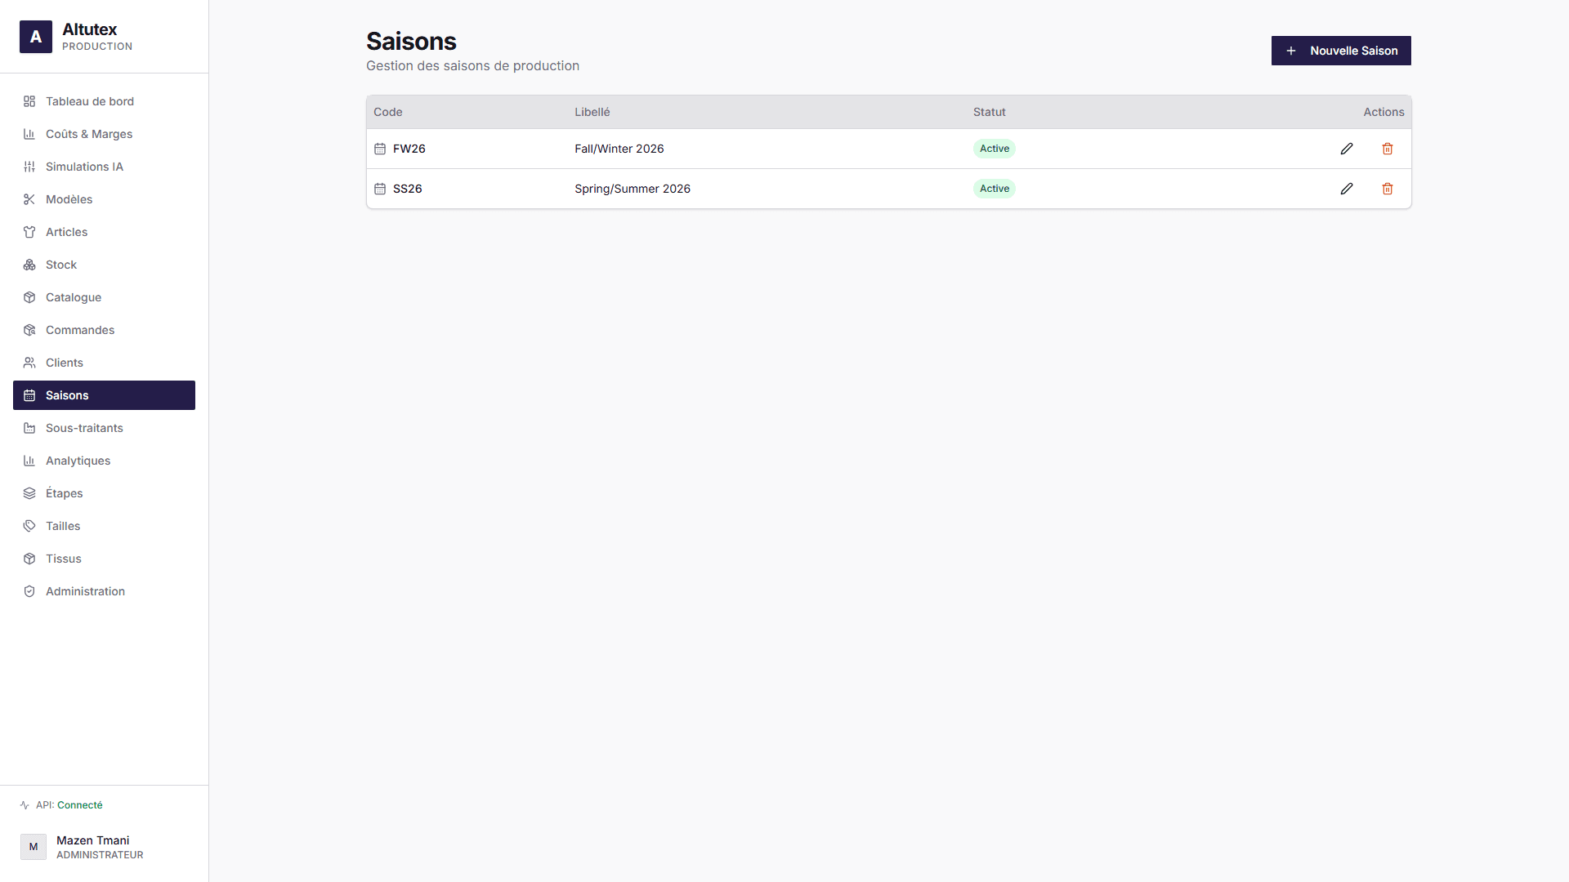This screenshot has height=882, width=1569.
Task: Click the M user avatar
Action: tap(34, 847)
